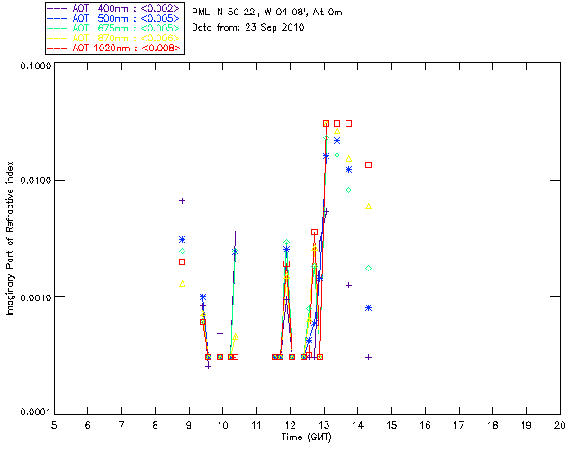This screenshot has width=576, height=460.
Task: Click the x-axis tick label 9
Action: pos(189,425)
